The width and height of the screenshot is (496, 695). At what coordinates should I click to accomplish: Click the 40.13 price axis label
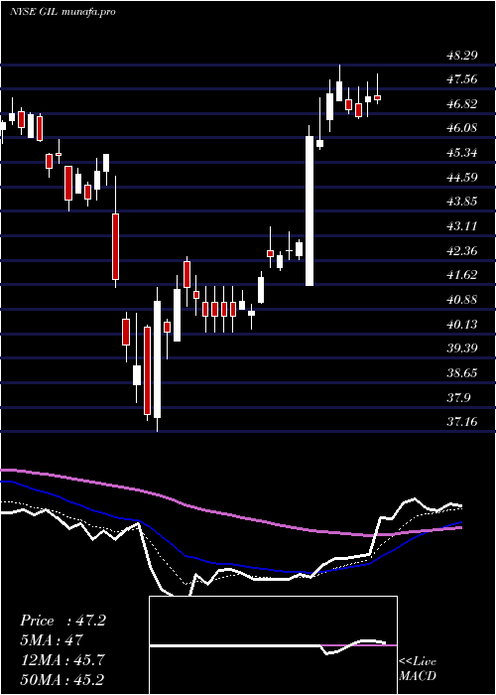[462, 325]
